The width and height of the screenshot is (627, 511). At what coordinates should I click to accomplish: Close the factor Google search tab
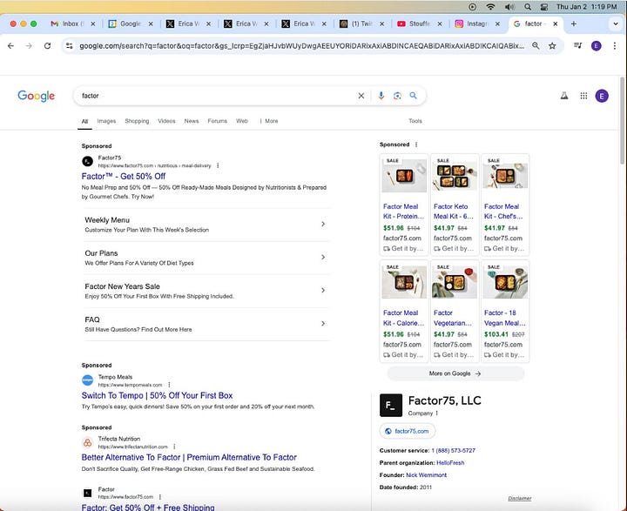pyautogui.click(x=556, y=24)
